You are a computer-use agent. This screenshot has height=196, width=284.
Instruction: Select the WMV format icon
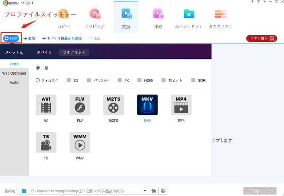click(80, 142)
